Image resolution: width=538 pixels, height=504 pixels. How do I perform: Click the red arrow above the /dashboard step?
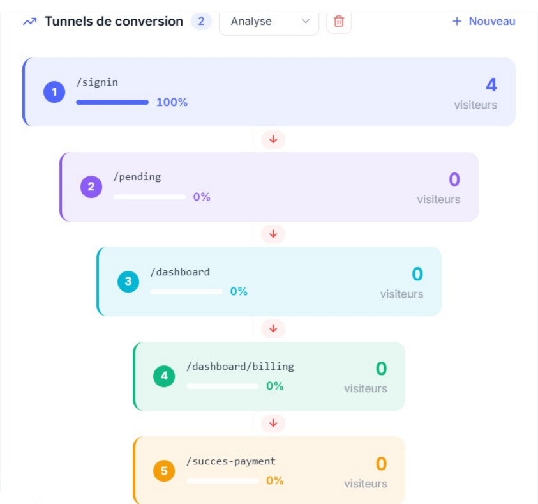[x=273, y=234]
